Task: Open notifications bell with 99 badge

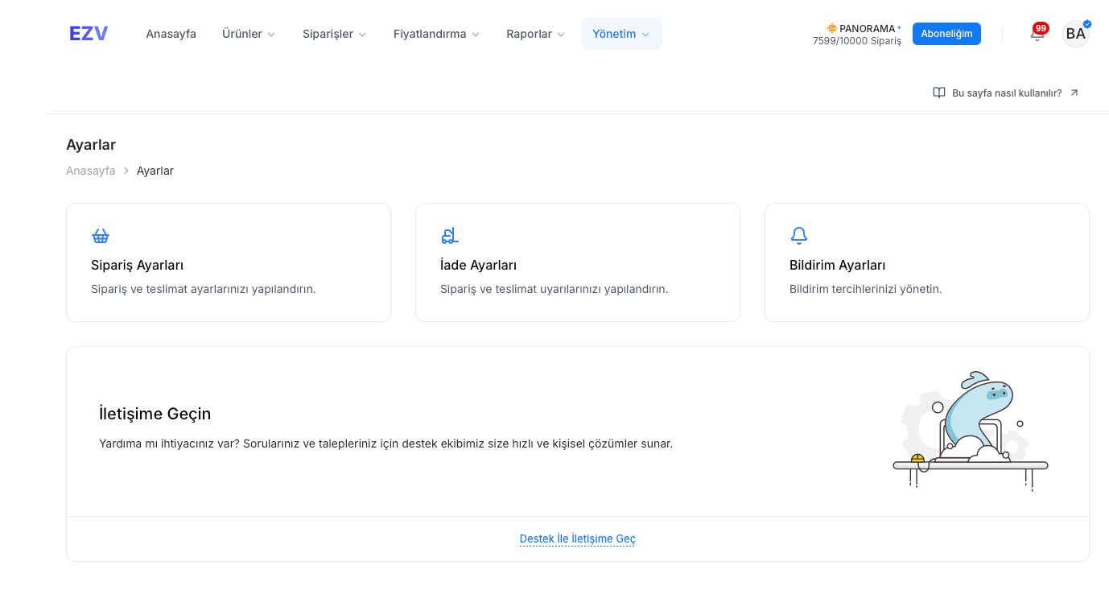Action: [x=1037, y=33]
